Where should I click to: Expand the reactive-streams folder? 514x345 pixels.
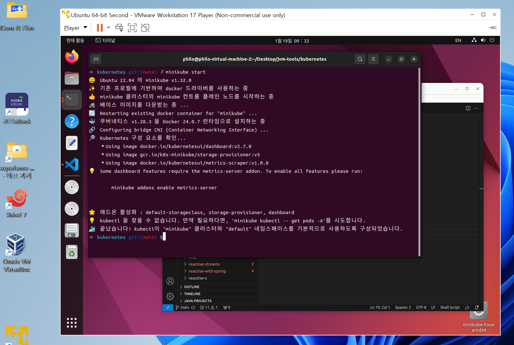(x=204, y=264)
